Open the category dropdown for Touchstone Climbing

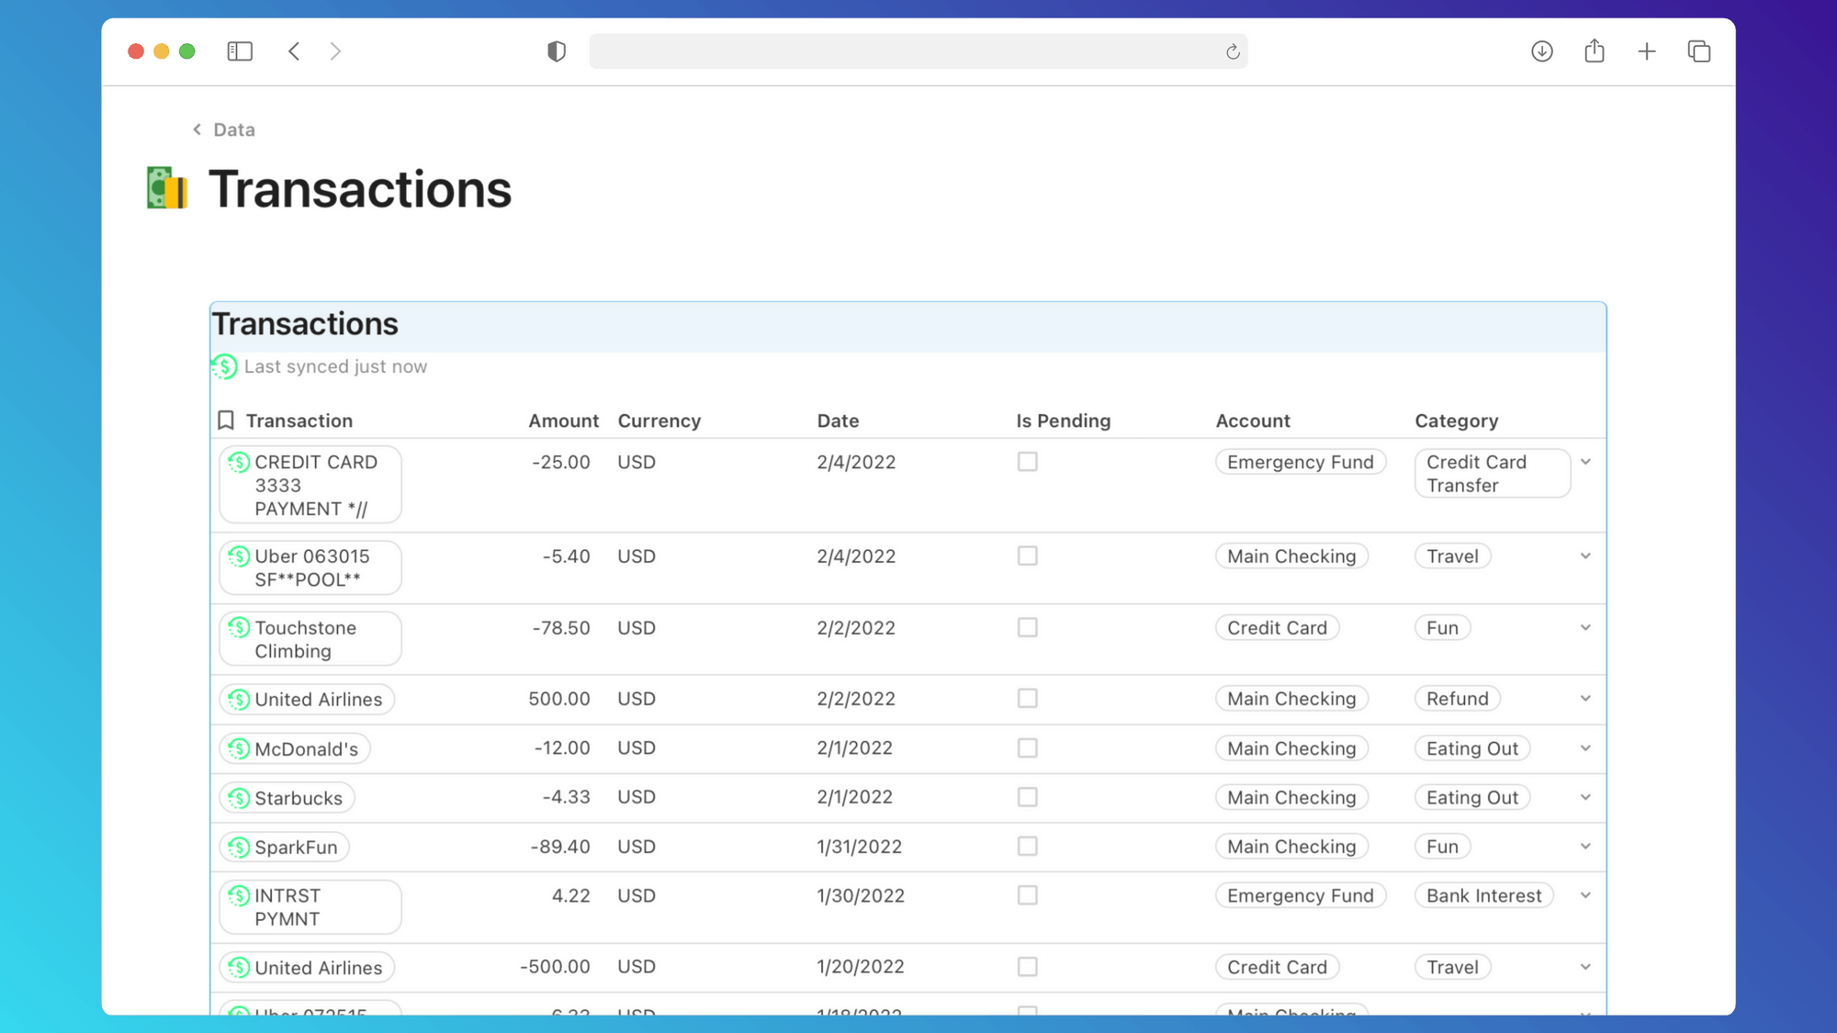(x=1585, y=627)
